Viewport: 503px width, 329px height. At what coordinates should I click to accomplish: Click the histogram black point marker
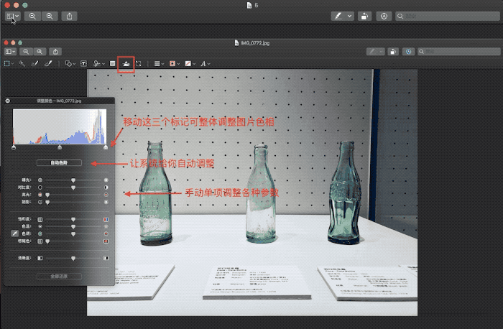click(x=14, y=147)
